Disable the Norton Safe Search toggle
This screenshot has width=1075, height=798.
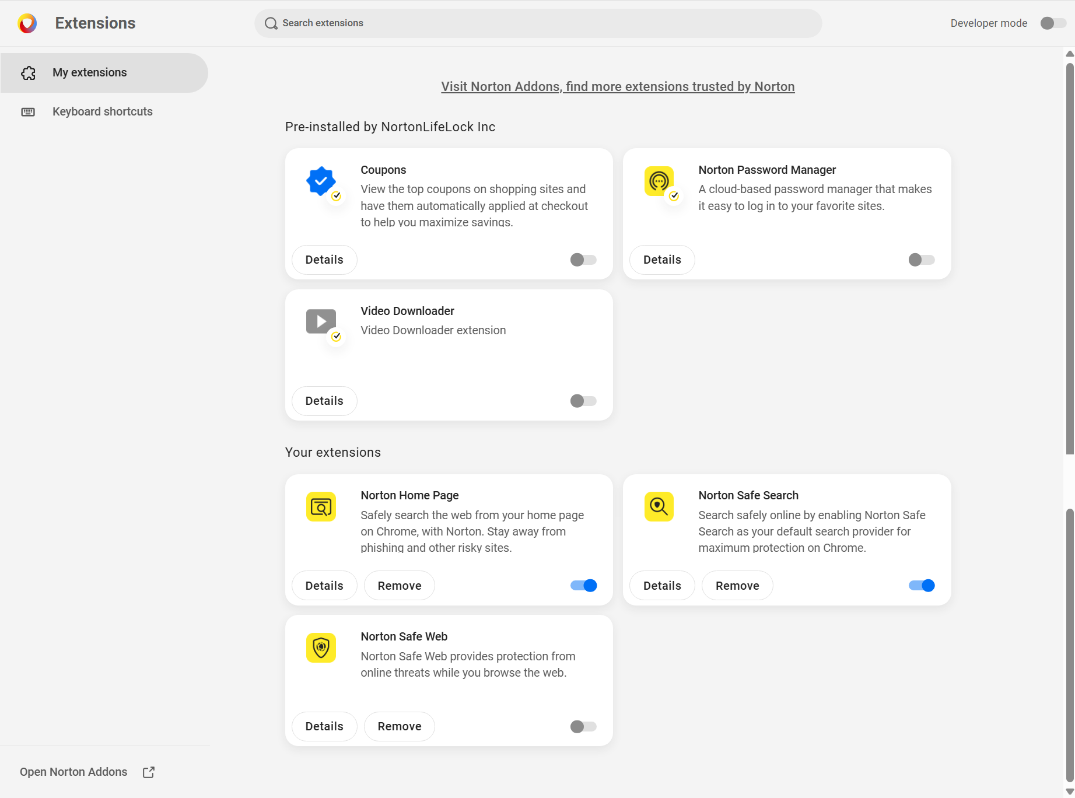922,586
